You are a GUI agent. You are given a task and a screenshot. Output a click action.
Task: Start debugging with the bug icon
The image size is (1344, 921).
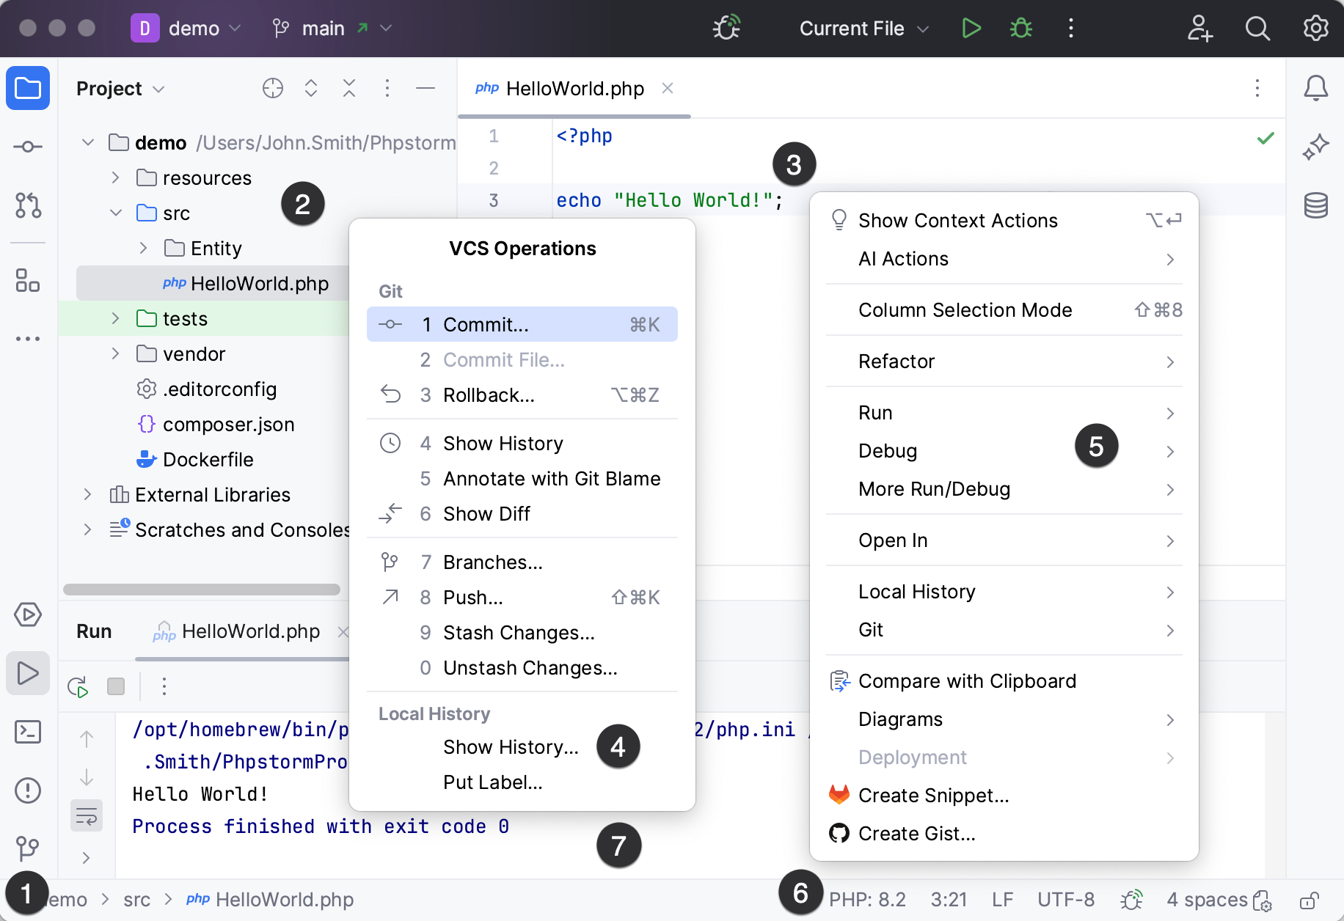click(1020, 29)
